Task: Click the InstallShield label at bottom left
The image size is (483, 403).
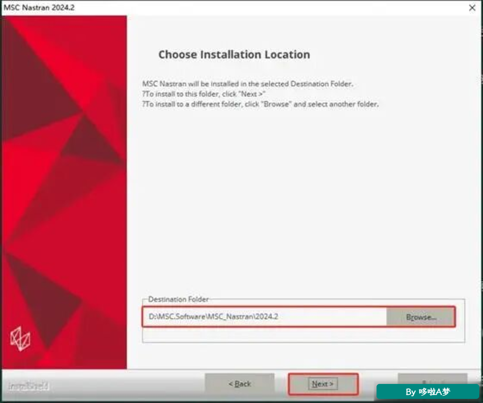Action: [x=28, y=386]
